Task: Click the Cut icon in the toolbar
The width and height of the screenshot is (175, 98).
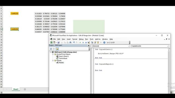Action: click(x=62, y=42)
